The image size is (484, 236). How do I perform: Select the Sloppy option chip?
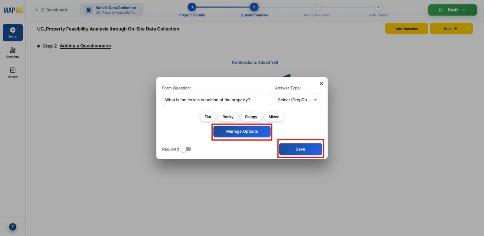251,117
